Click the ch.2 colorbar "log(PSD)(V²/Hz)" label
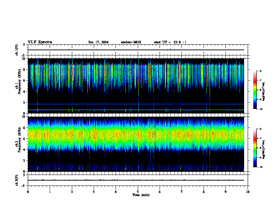Viewport: 279px width, 215px height. click(264, 149)
